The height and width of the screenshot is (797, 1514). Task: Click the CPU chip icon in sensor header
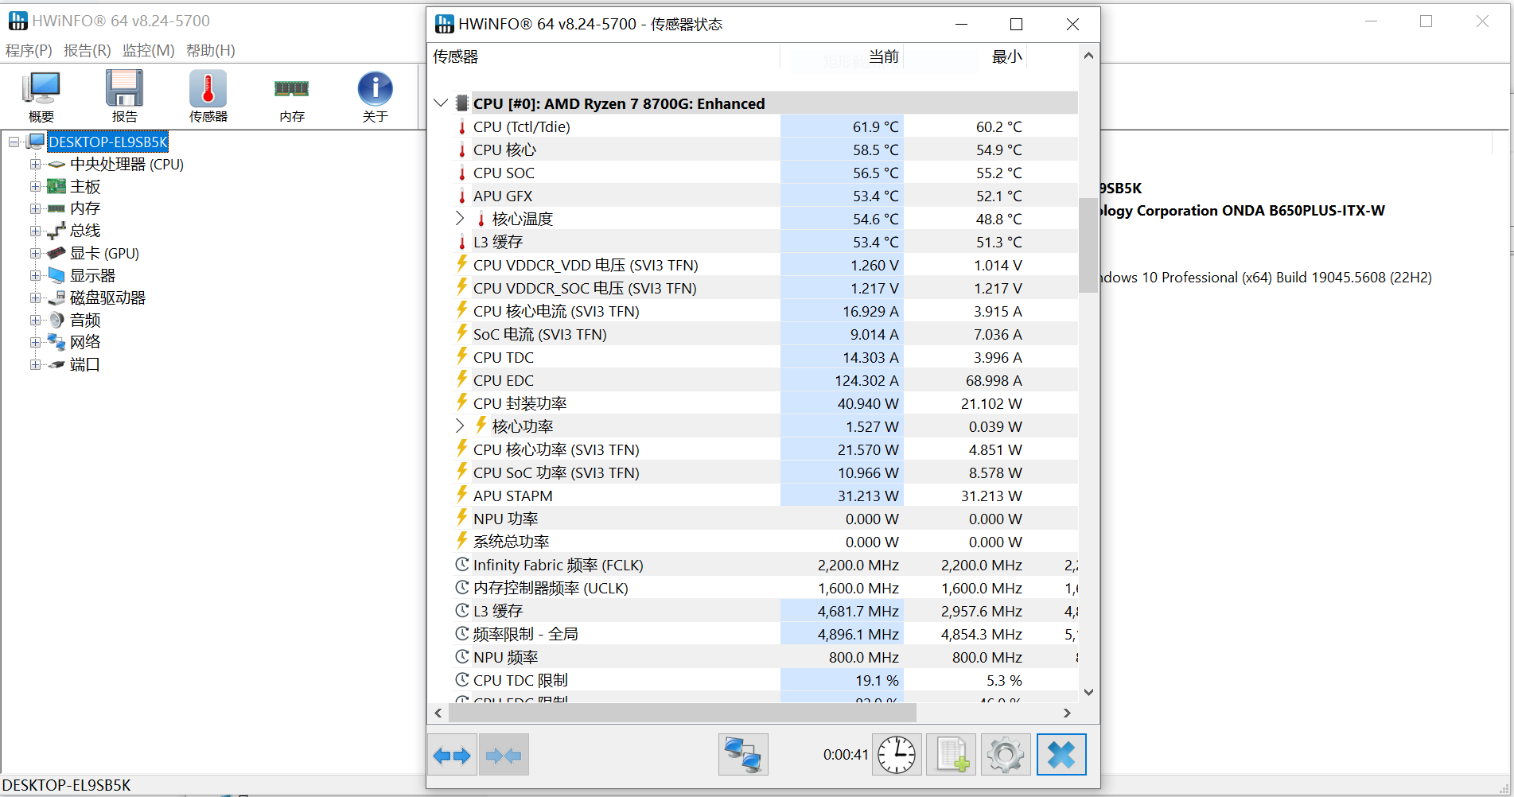[461, 103]
